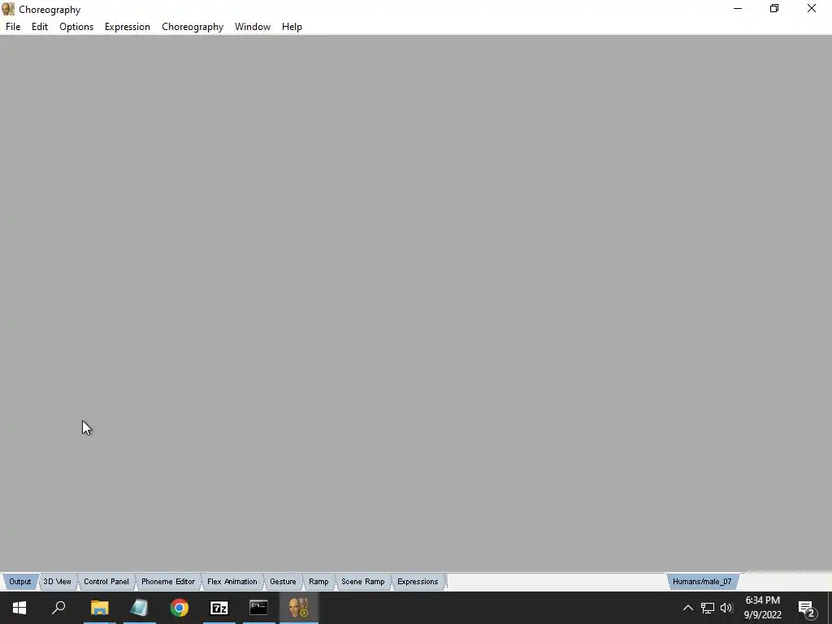Open the command prompt taskbar icon
This screenshot has width=832, height=624.
258,608
